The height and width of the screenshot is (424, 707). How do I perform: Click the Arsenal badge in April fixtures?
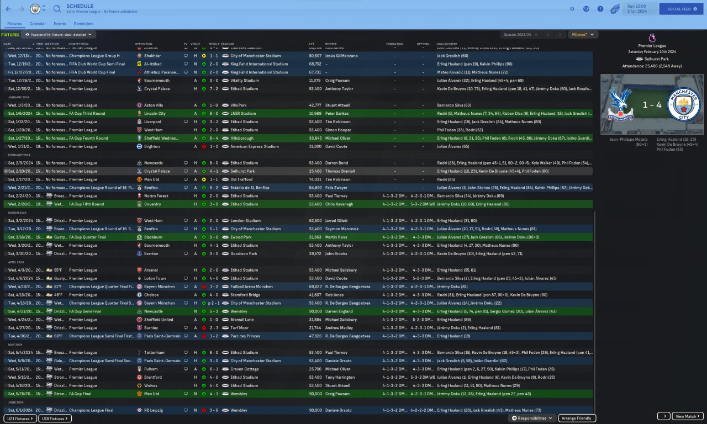coord(139,270)
